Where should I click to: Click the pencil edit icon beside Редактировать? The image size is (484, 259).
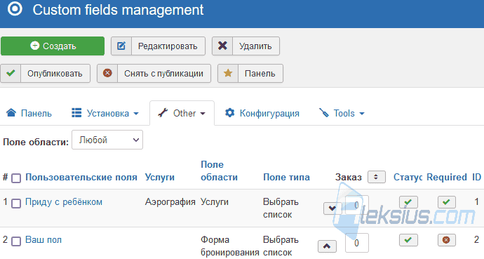click(x=121, y=46)
